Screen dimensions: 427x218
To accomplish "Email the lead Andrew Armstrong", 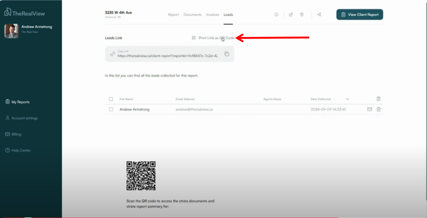I will point(369,109).
